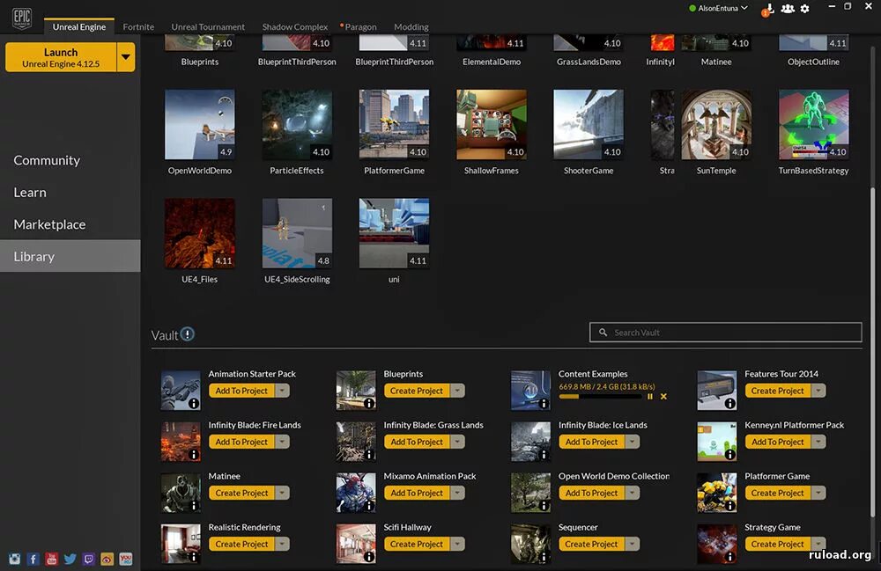This screenshot has height=571, width=881.
Task: Add Animation Starter Pack to project
Action: [x=241, y=391]
